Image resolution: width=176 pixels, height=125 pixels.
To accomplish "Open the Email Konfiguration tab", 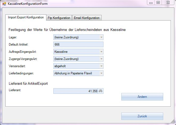I will (87, 18).
